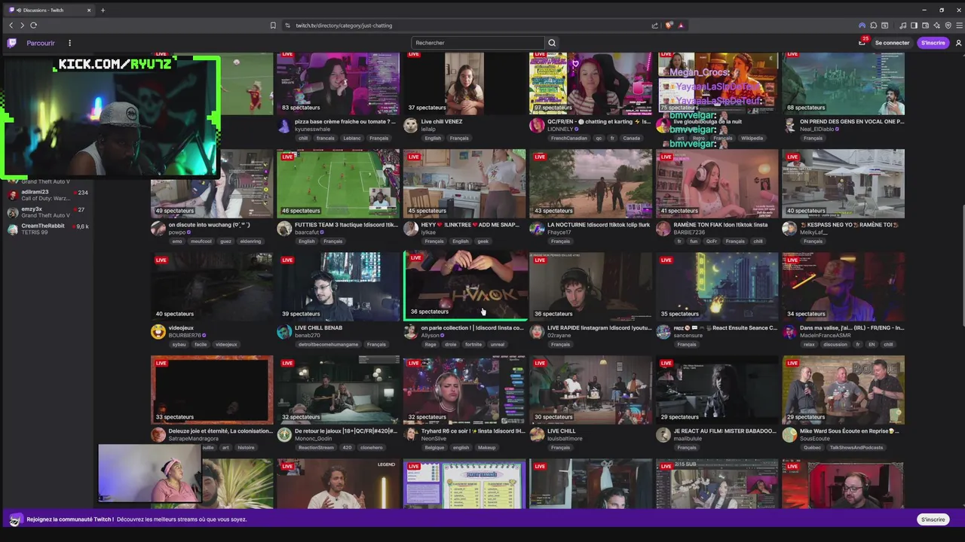Open SousEcoute channel avatar

[789, 434]
